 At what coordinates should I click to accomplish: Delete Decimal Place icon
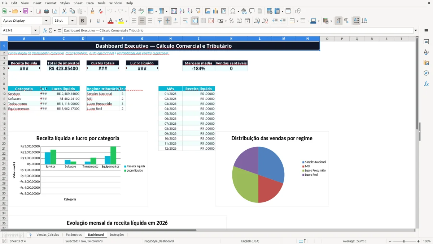click(x=265, y=21)
